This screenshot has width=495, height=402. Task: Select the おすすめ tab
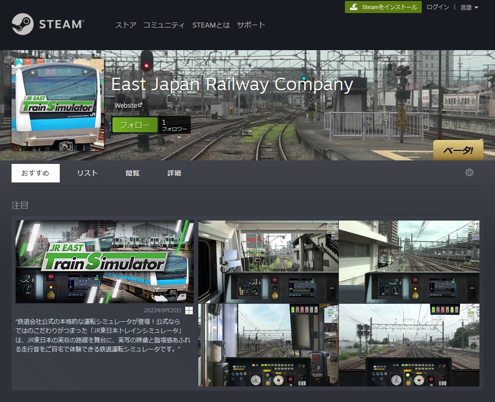[35, 173]
